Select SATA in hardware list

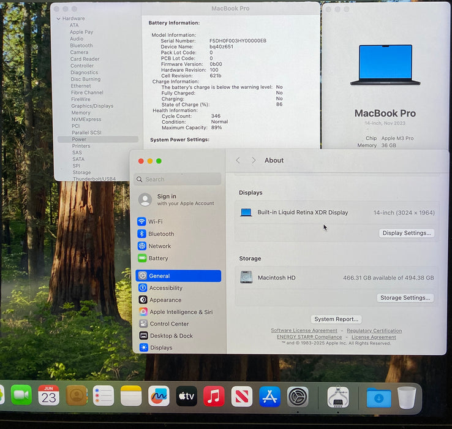point(78,159)
